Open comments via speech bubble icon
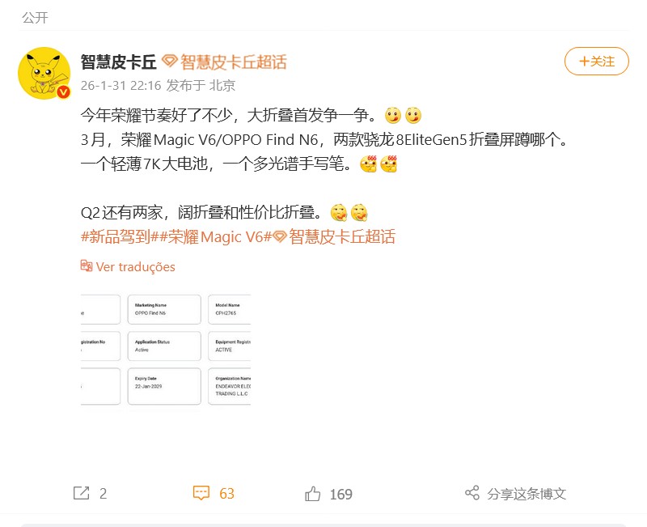The image size is (647, 527). (201, 493)
